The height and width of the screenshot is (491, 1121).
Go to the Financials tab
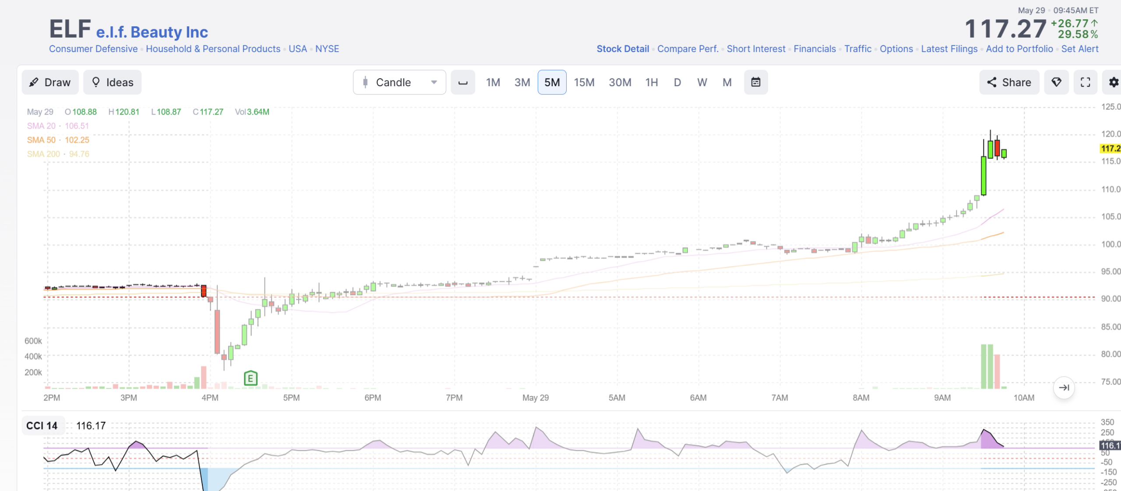(x=815, y=49)
